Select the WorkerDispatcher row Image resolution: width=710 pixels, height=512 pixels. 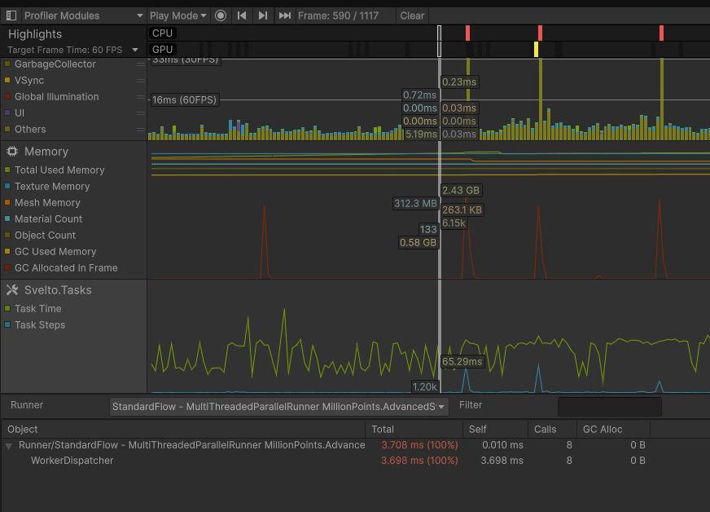[355, 461]
